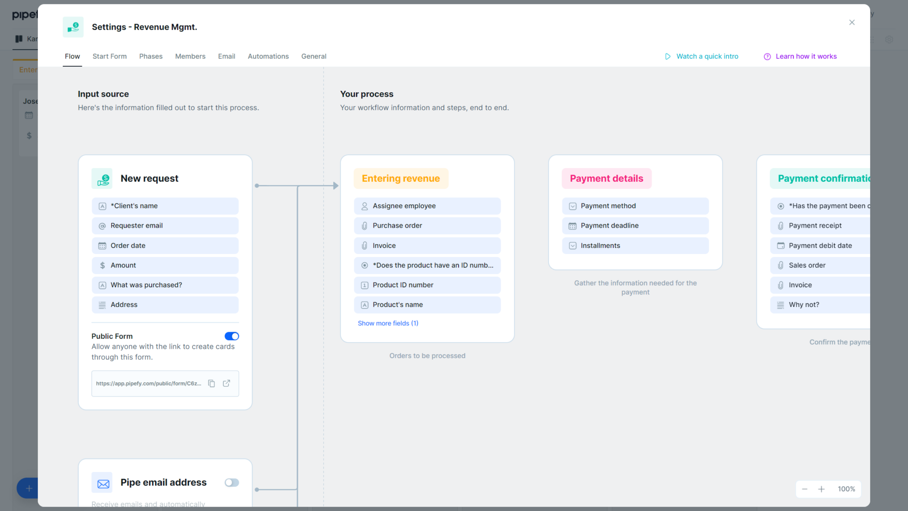The height and width of the screenshot is (511, 908).
Task: Switch to the Automations tab
Action: (x=268, y=56)
